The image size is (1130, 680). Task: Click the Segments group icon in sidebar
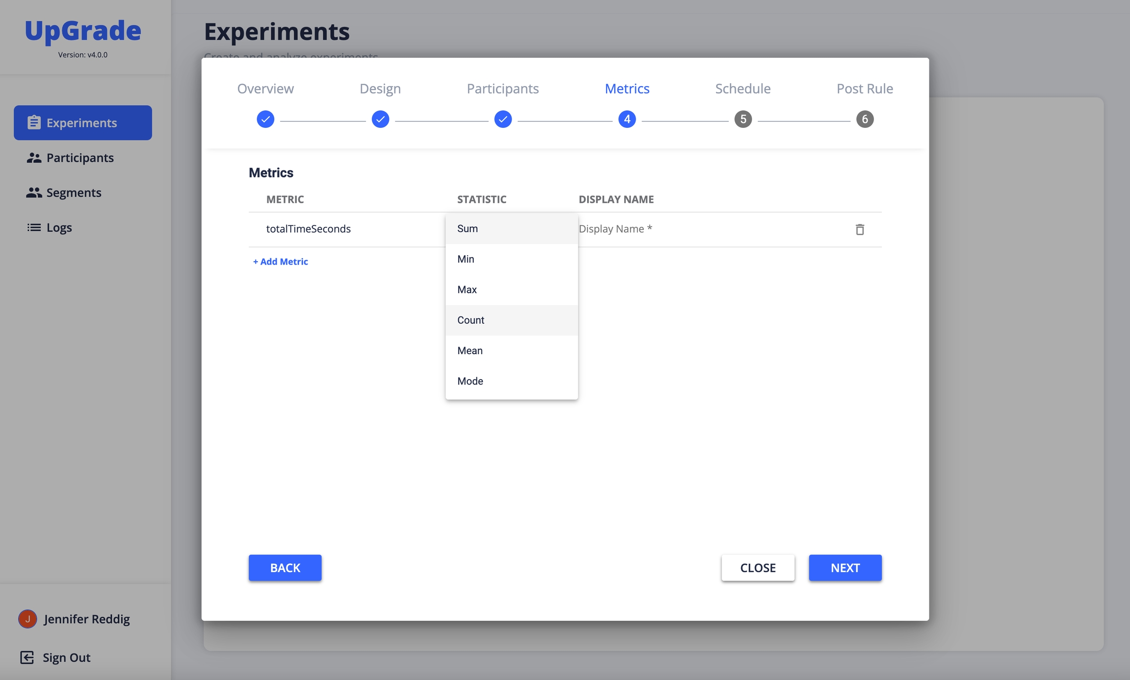click(x=34, y=193)
